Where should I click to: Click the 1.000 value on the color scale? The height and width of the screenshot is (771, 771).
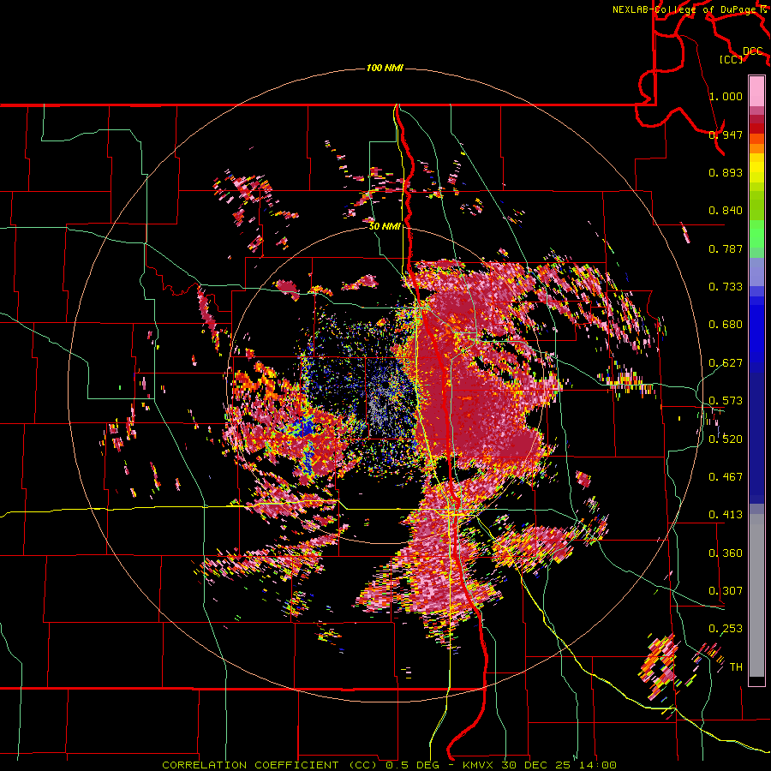(726, 96)
